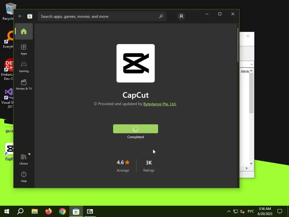
Task: Switch to the 7-Zip taskbar icon
Action: (x=90, y=211)
